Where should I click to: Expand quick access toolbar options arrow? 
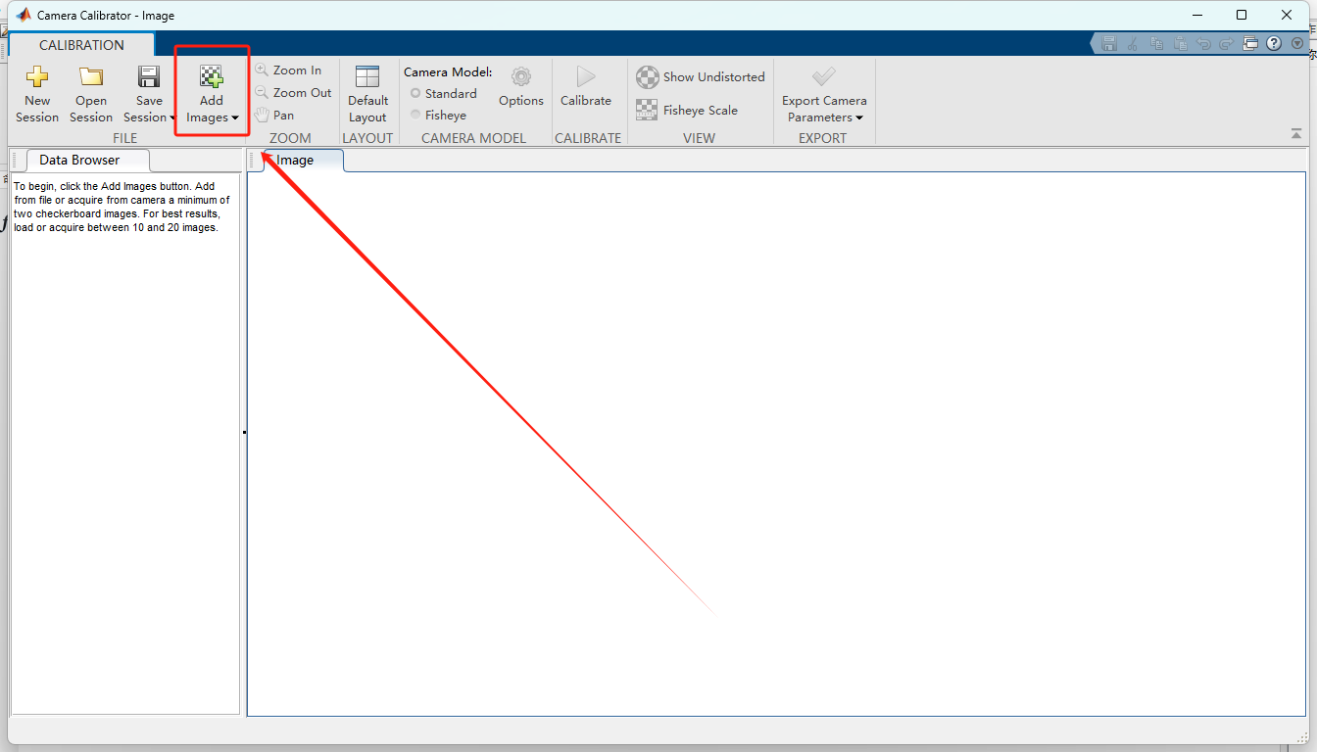point(1297,44)
